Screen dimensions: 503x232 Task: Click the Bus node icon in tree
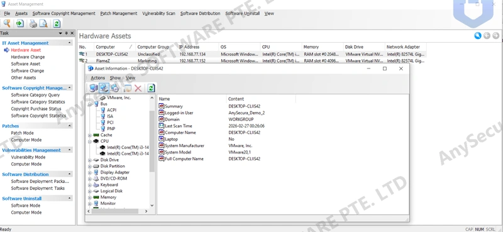tap(96, 104)
